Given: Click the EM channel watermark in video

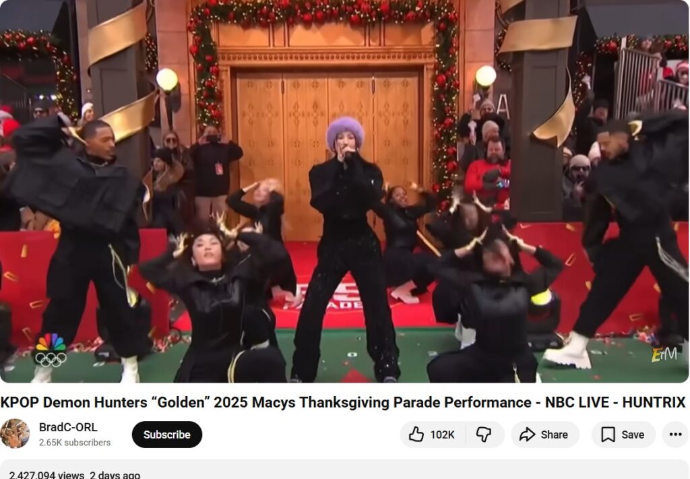Looking at the screenshot, I should pyautogui.click(x=664, y=354).
